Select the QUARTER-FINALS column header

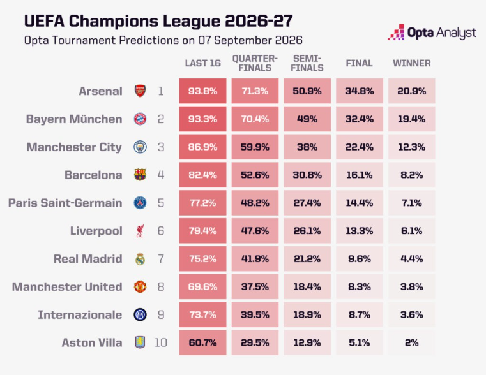click(x=255, y=63)
